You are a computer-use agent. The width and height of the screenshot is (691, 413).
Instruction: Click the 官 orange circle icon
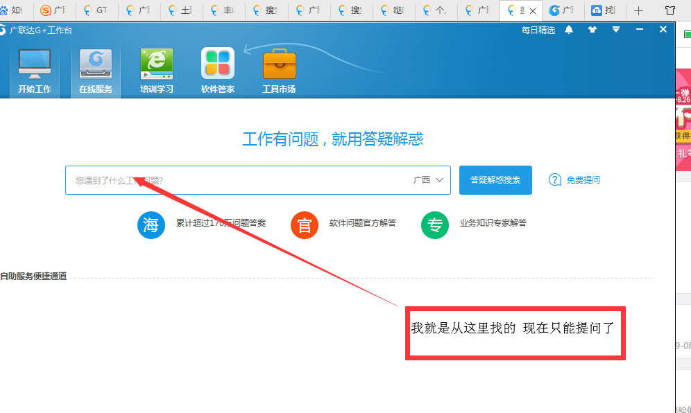pos(305,225)
